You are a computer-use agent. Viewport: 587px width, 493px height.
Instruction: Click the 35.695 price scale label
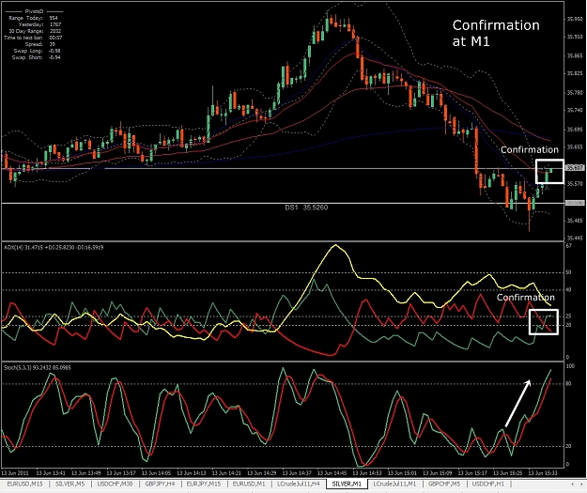[x=575, y=130]
